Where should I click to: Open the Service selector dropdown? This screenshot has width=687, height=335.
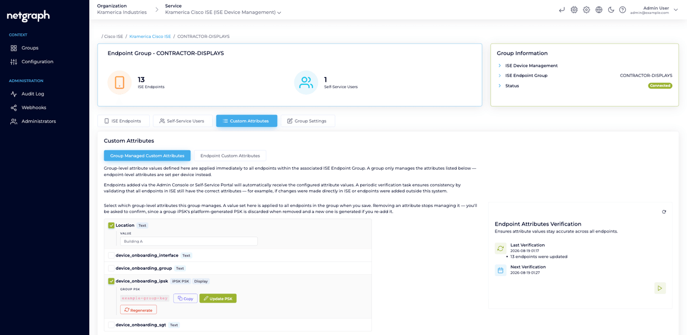(x=223, y=12)
